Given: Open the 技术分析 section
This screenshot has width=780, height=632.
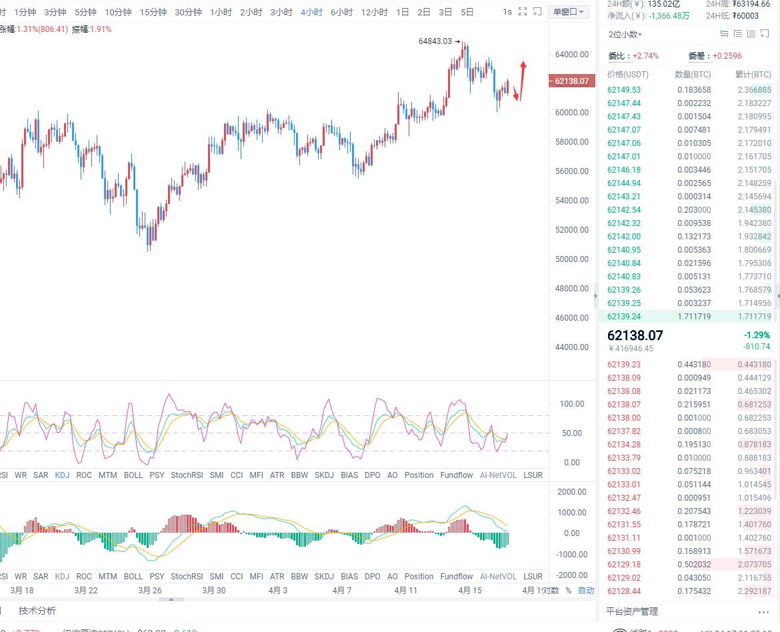Looking at the screenshot, I should tap(37, 611).
